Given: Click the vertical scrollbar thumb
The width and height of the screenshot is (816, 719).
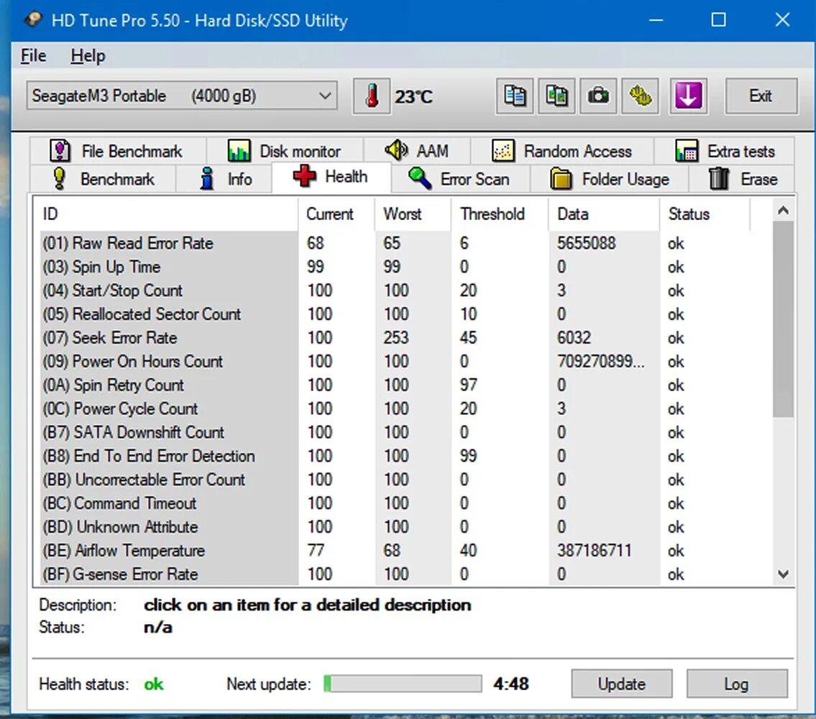Looking at the screenshot, I should (x=783, y=319).
